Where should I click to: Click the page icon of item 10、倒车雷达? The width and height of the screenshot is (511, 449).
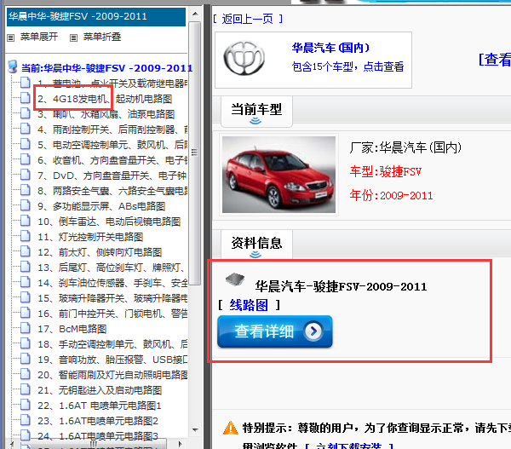[26, 221]
